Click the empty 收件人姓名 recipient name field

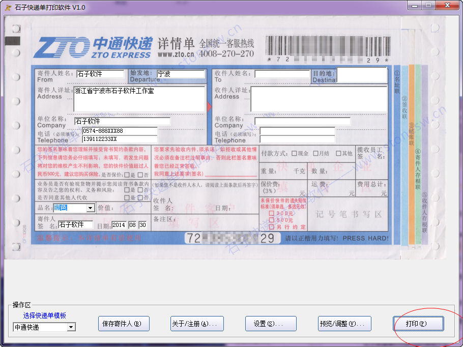pos(282,74)
